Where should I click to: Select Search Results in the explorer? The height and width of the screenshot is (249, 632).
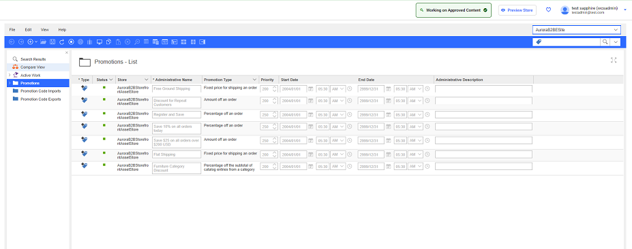(33, 59)
